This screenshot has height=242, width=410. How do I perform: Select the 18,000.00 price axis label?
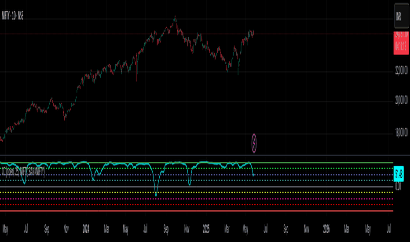(x=401, y=132)
